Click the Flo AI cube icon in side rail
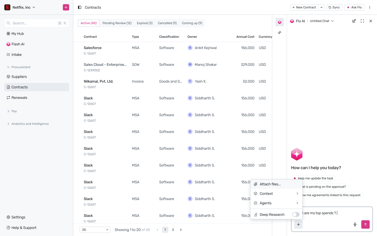The height and width of the screenshot is (236, 377). (280, 22)
